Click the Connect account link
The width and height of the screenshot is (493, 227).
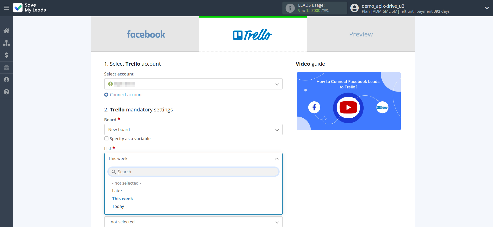point(126,95)
